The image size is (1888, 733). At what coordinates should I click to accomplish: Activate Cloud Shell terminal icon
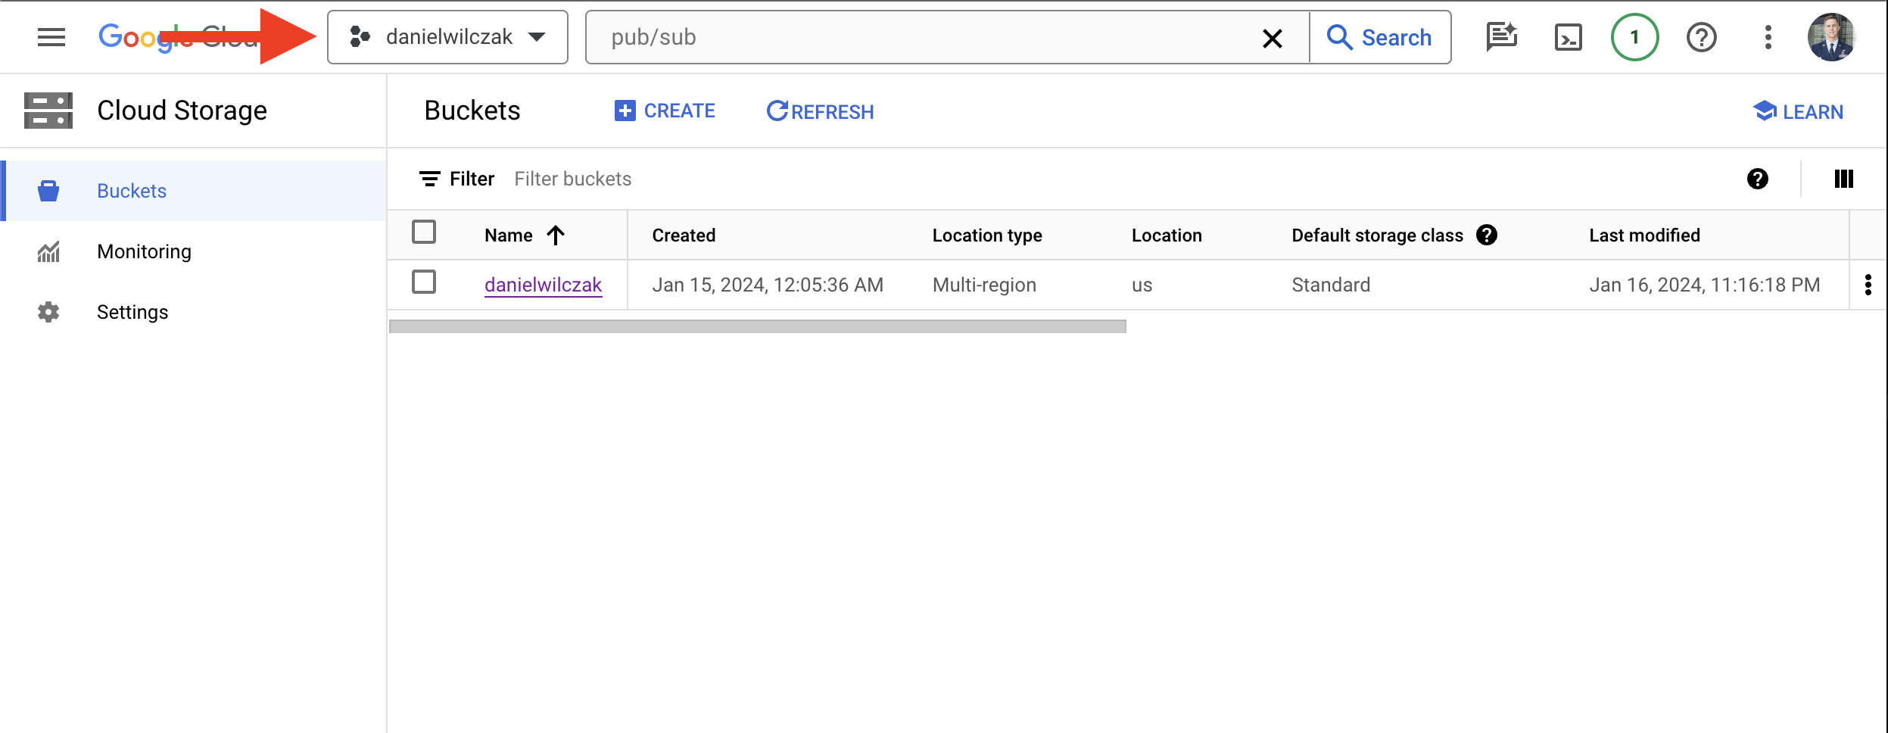(1569, 37)
